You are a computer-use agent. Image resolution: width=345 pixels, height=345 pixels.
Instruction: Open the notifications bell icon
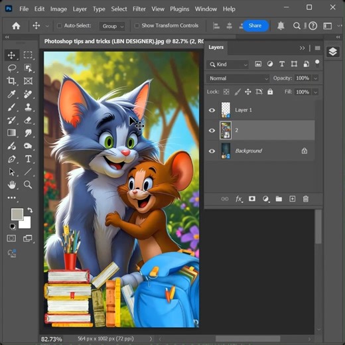click(281, 26)
